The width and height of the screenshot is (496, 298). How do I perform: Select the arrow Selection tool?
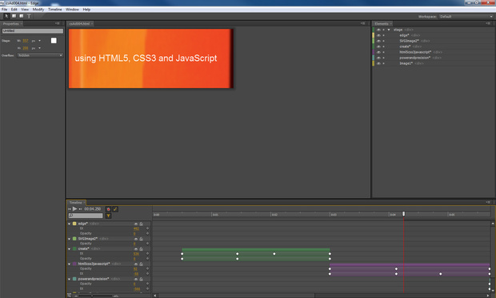pos(6,16)
